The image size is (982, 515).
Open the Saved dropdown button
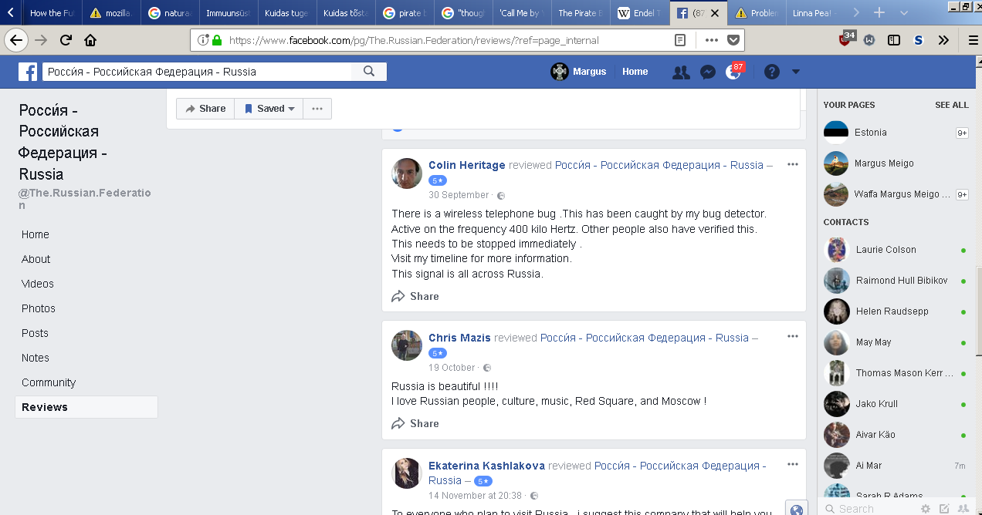pos(269,109)
